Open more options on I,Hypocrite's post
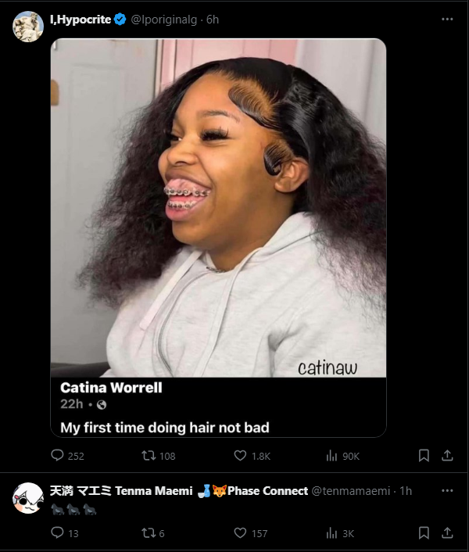Screen dimensions: 469x552 coord(447,19)
